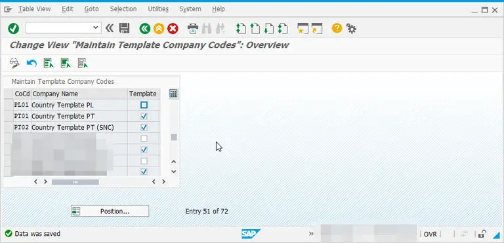
Task: Jump to first page icon
Action: click(241, 29)
